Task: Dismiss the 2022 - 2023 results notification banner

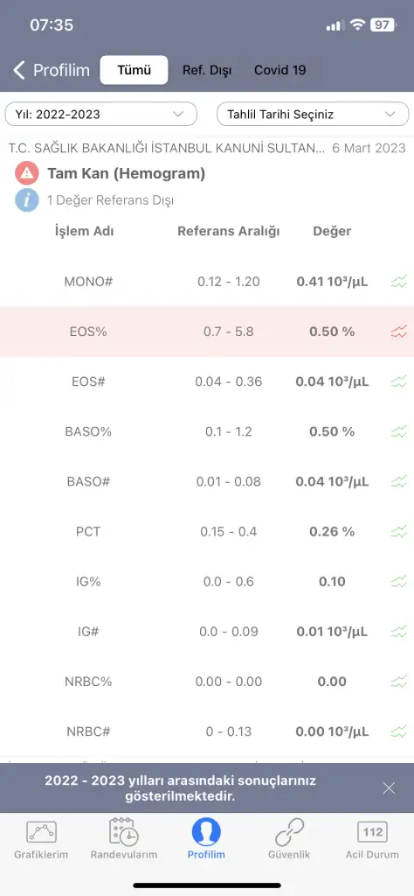Action: pos(389,788)
